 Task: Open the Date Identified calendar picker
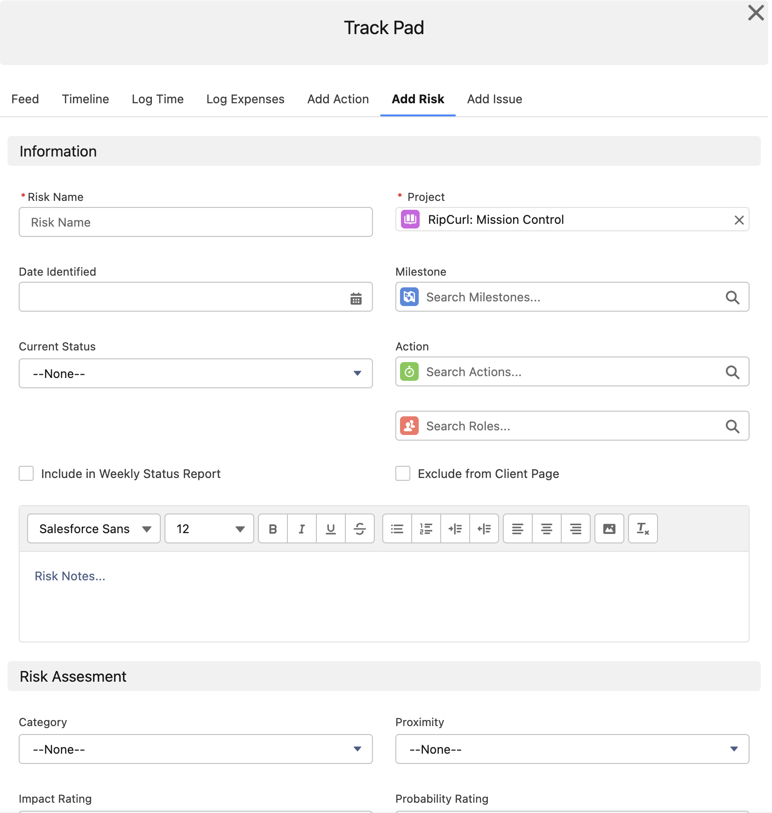coord(356,298)
